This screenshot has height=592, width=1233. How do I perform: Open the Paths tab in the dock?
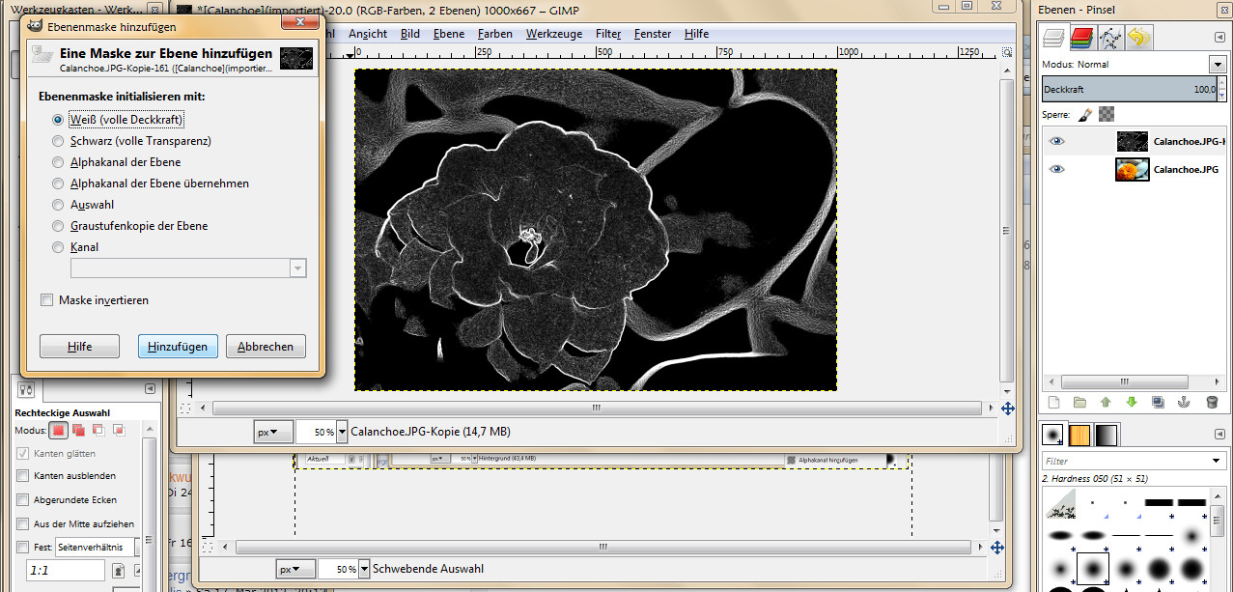click(1111, 38)
